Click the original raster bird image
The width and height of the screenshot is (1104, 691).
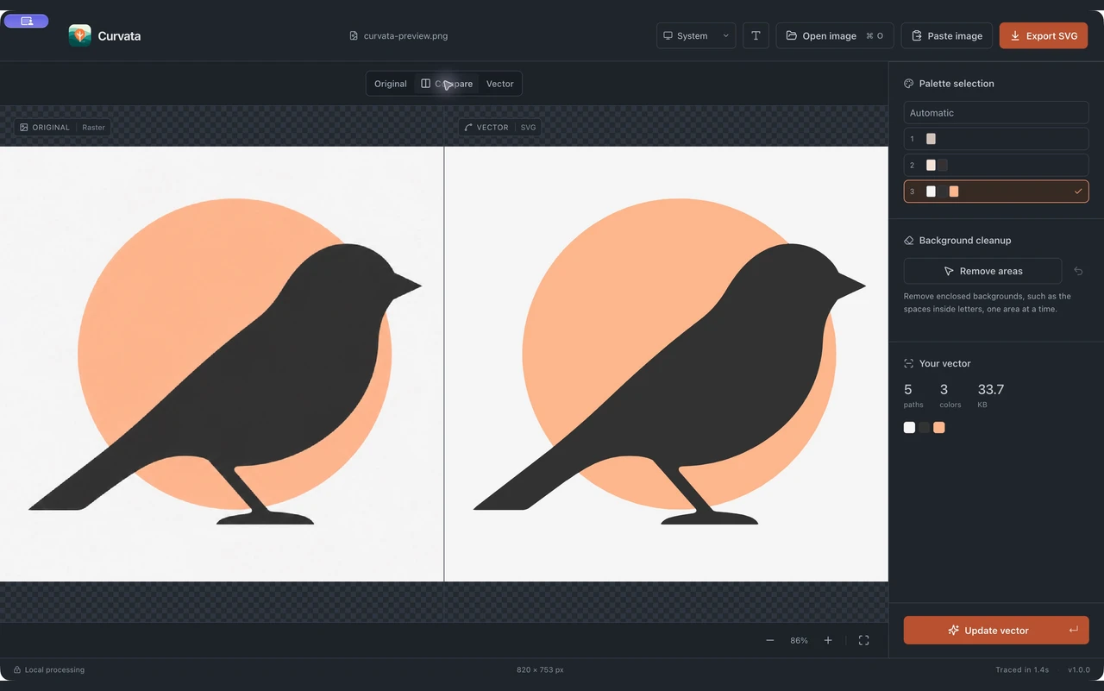point(222,364)
